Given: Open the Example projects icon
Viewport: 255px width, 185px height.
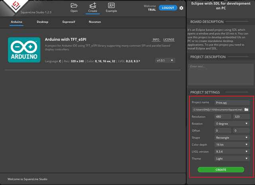Looking at the screenshot, I should [111, 8].
